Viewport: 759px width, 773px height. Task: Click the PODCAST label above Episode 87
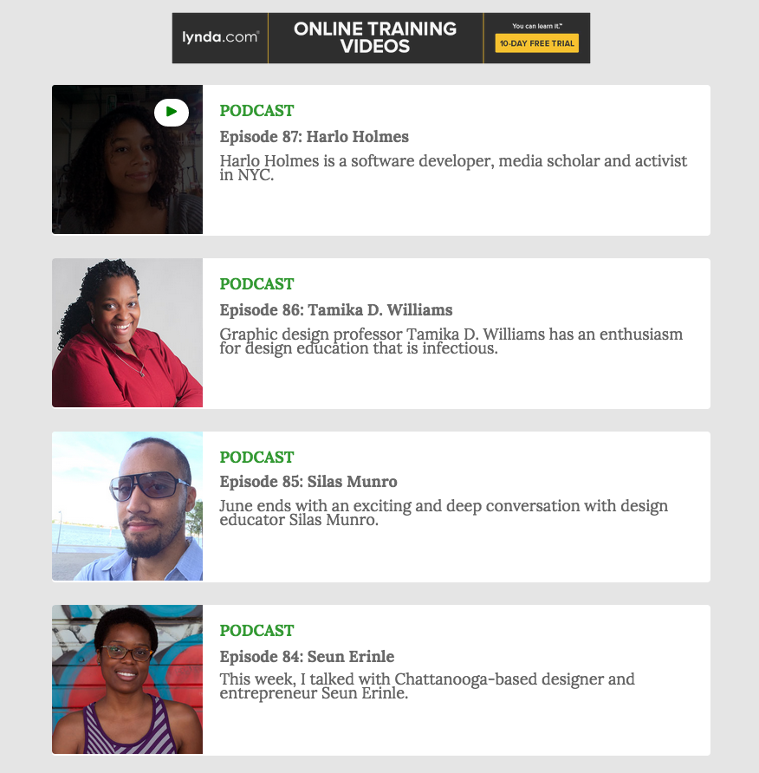click(x=256, y=111)
